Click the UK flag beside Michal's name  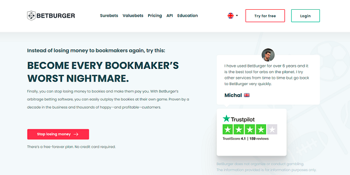pyautogui.click(x=247, y=95)
